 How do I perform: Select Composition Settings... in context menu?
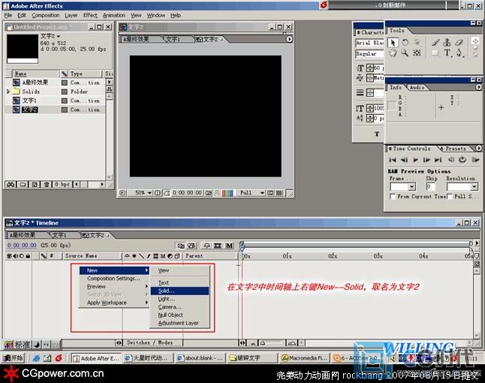point(114,279)
